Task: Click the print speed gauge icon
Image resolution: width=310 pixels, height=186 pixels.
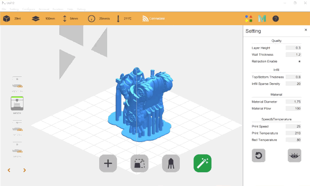Action: (91, 19)
